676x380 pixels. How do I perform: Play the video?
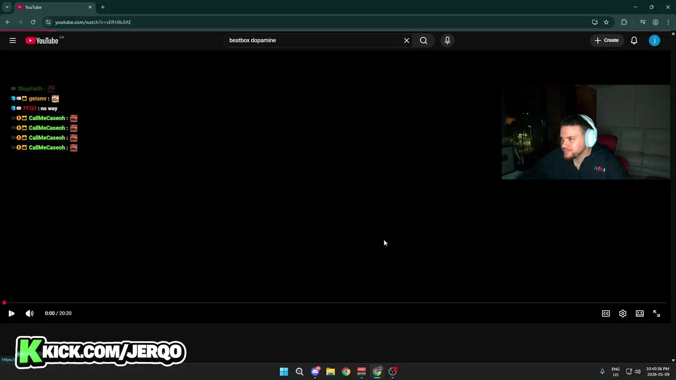tap(11, 313)
